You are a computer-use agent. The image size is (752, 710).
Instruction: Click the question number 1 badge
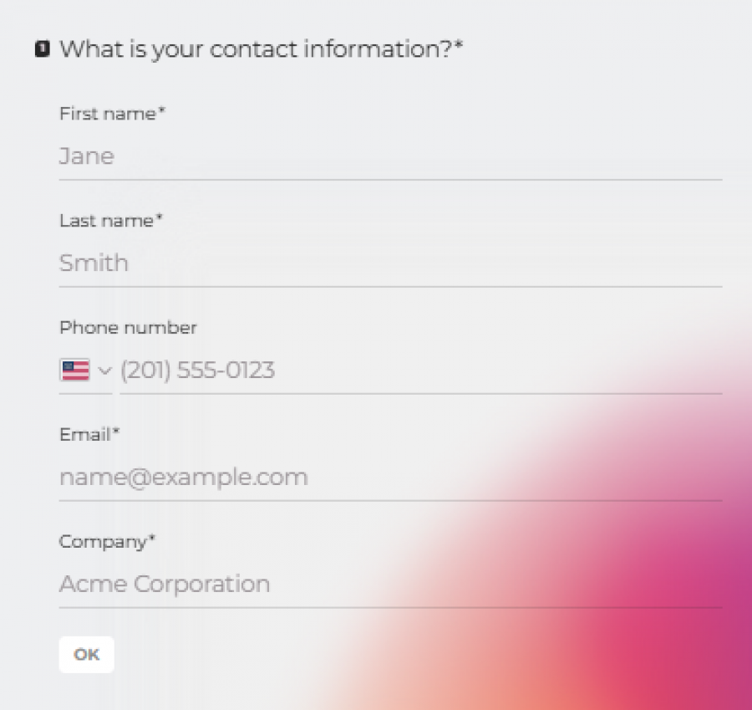[x=43, y=49]
